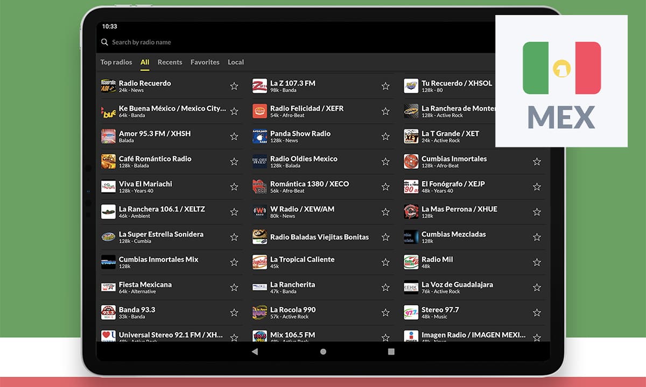Toggle star for Cumbias Inmortales
This screenshot has height=387, width=646.
[x=537, y=161]
